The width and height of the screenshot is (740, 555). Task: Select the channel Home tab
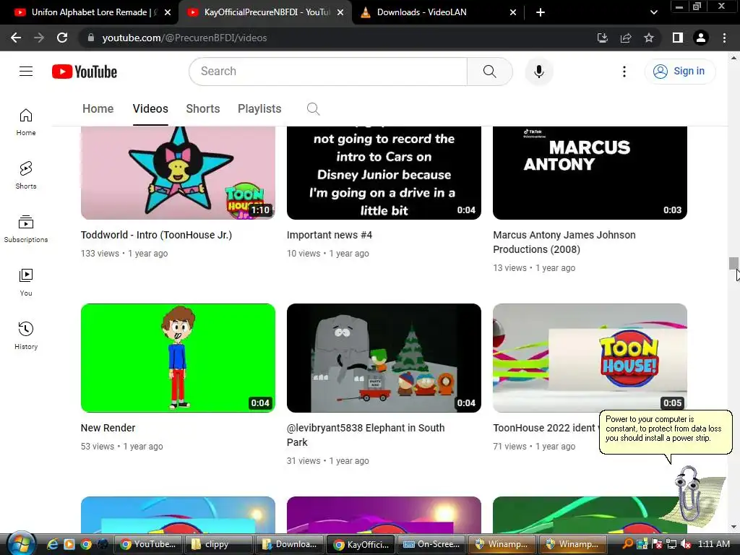pos(98,108)
